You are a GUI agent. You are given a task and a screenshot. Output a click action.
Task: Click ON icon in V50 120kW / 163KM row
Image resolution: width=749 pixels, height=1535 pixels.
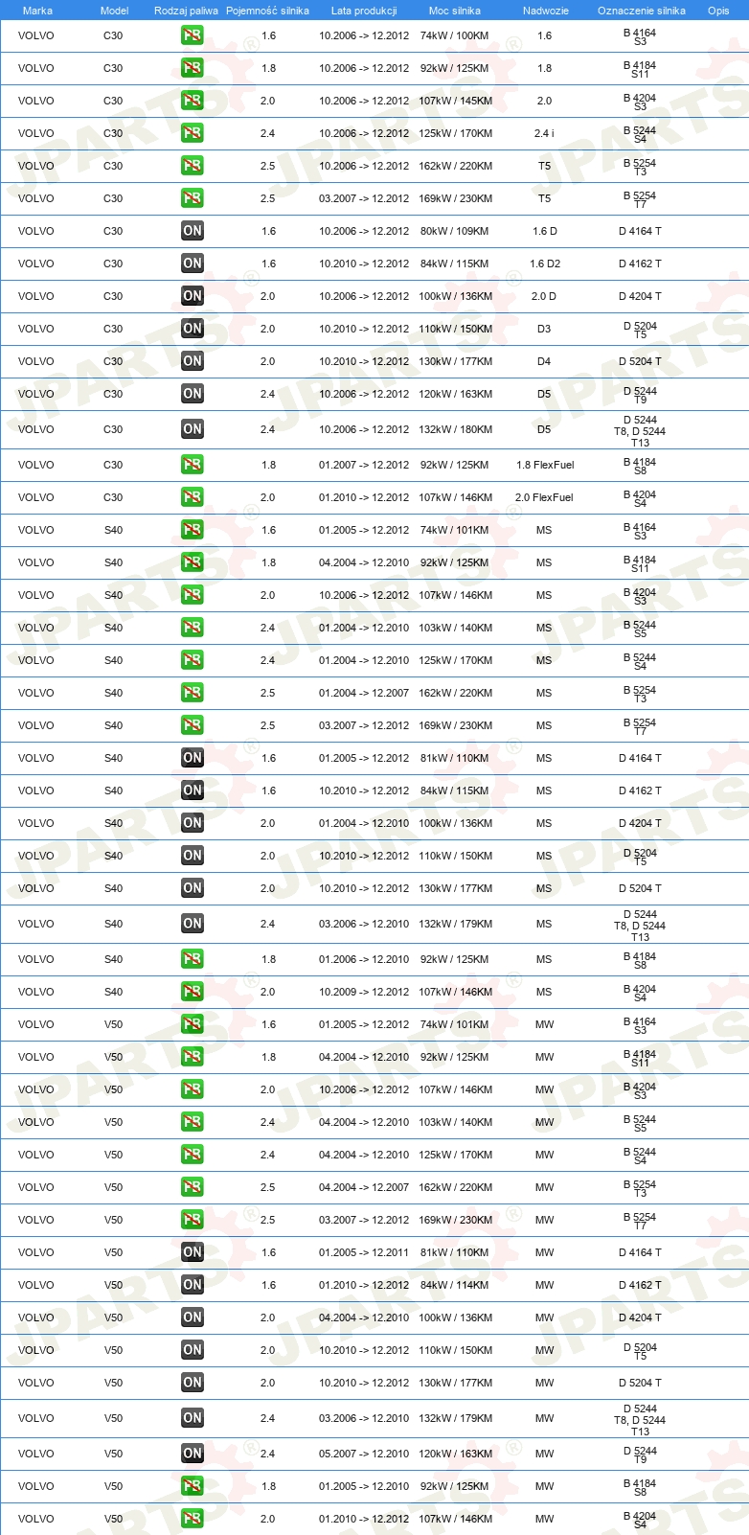(193, 1454)
